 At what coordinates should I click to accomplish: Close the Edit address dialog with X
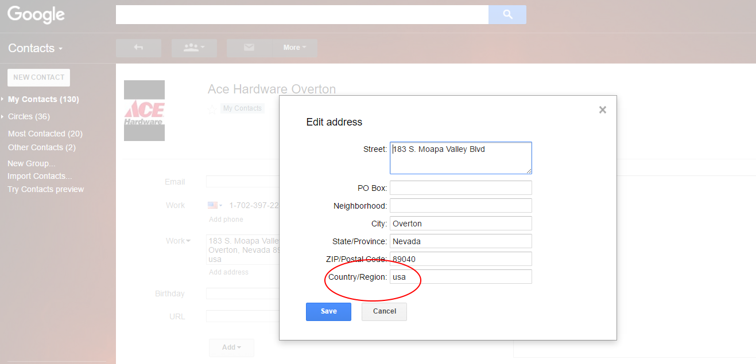pyautogui.click(x=602, y=109)
